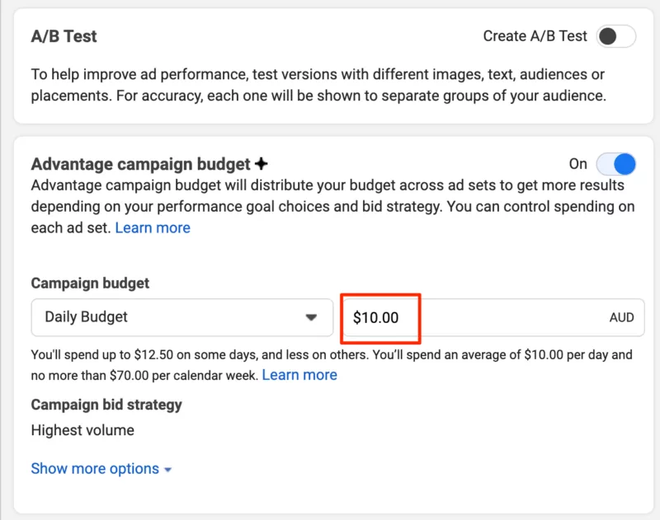This screenshot has width=660, height=520.
Task: Expand Show more options
Action: pyautogui.click(x=95, y=468)
